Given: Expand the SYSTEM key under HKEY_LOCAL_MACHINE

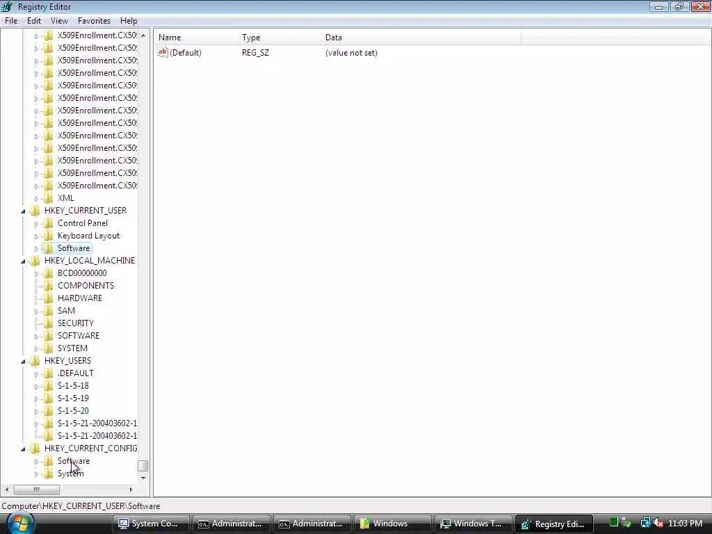Looking at the screenshot, I should pyautogui.click(x=36, y=349).
